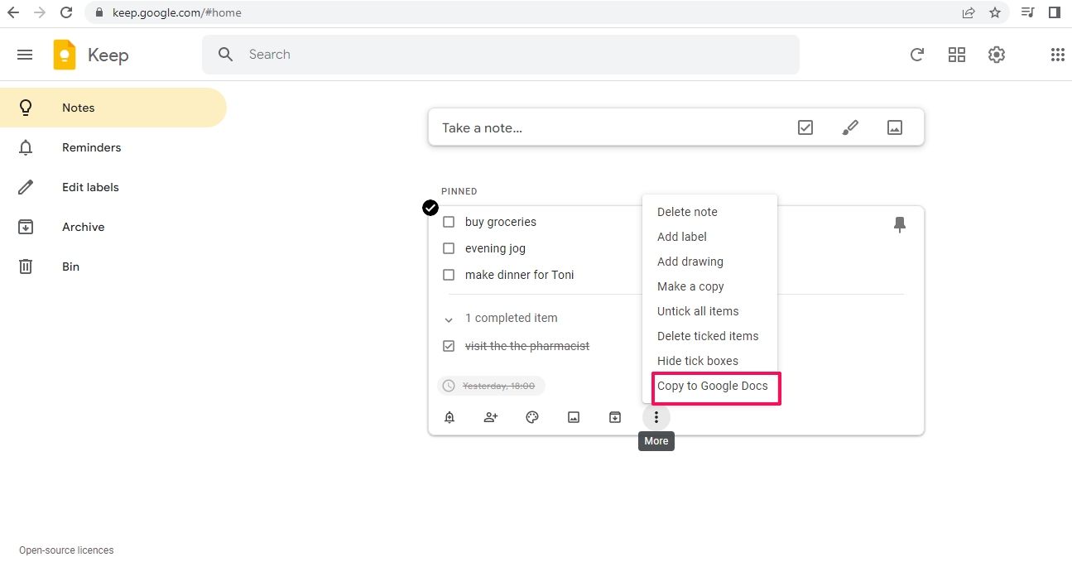This screenshot has height=562, width=1072.
Task: Create a new note with drawing
Action: coord(850,127)
